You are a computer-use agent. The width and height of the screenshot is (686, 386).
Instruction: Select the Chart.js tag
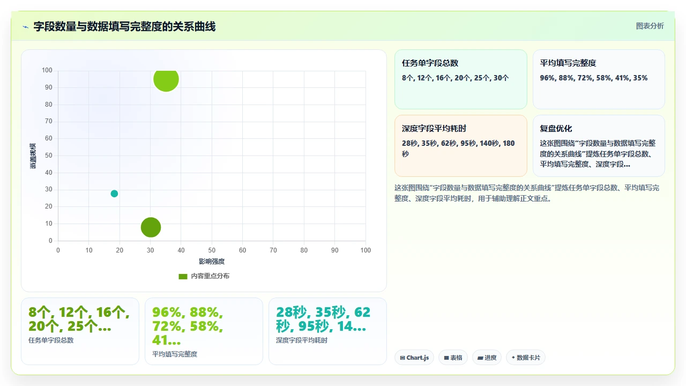[x=415, y=358]
